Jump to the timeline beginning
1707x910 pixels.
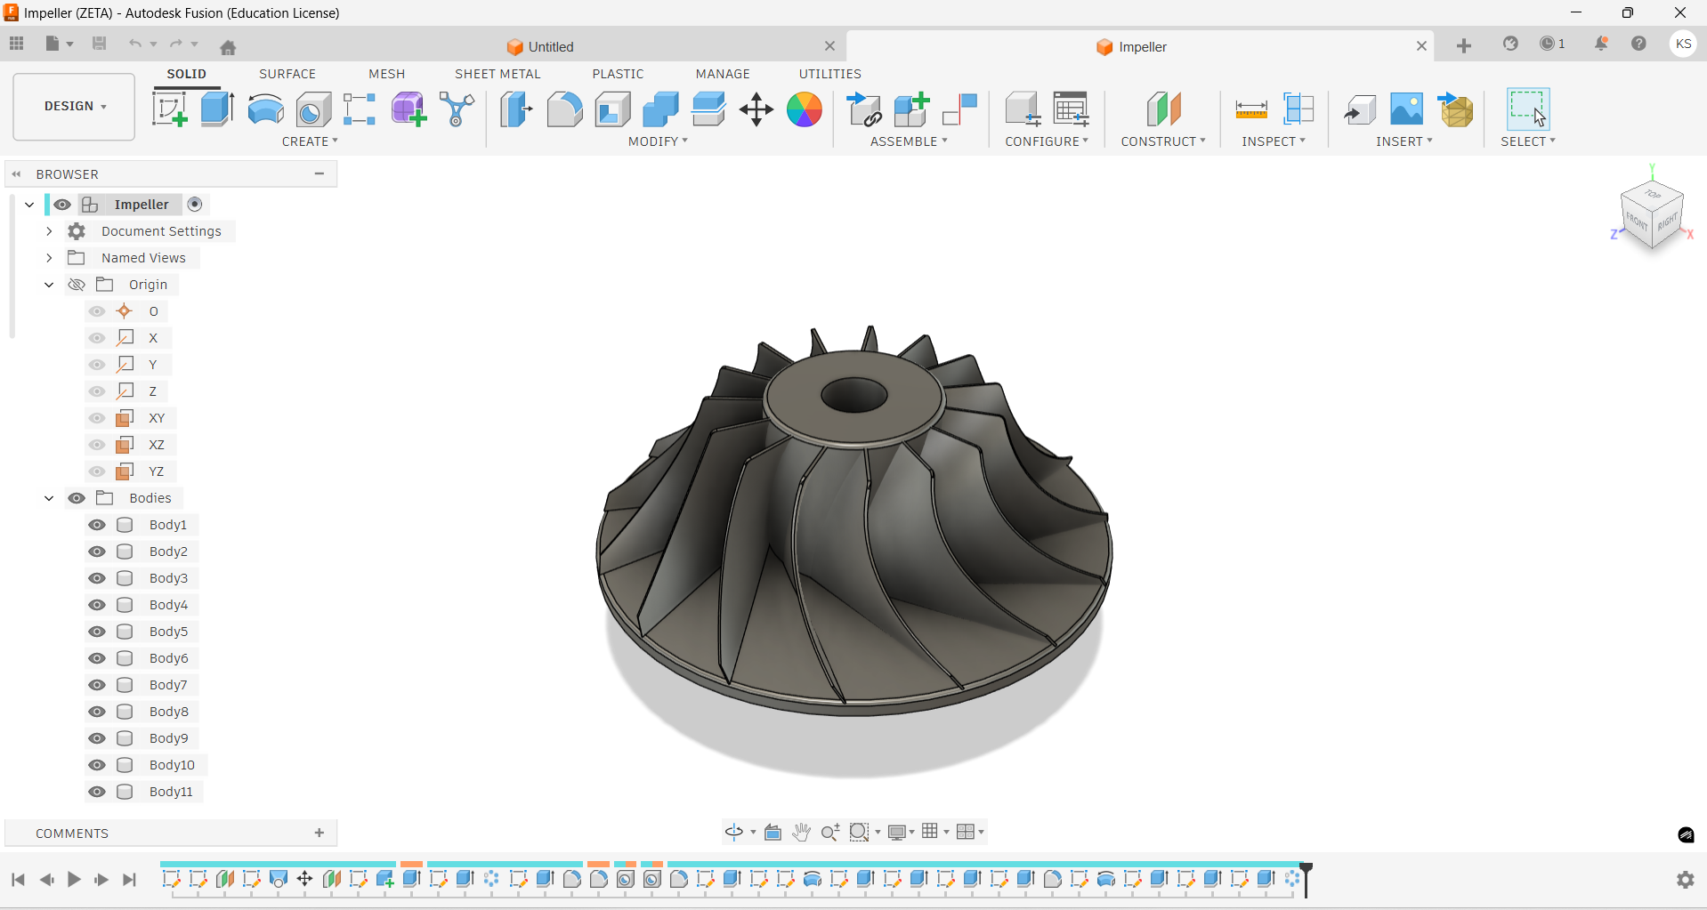[x=18, y=880]
